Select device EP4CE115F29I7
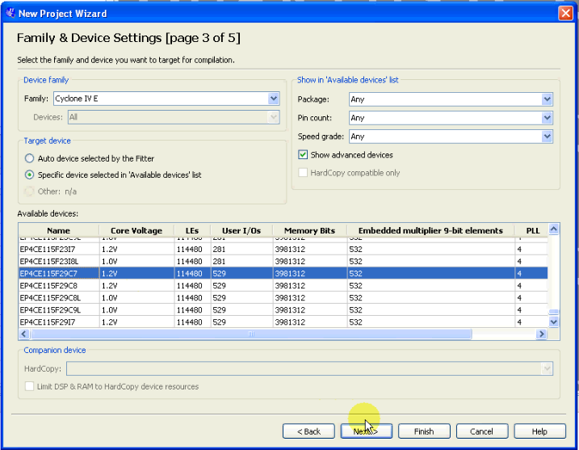 (283, 322)
